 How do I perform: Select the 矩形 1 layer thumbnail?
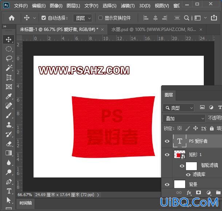pos(179,155)
